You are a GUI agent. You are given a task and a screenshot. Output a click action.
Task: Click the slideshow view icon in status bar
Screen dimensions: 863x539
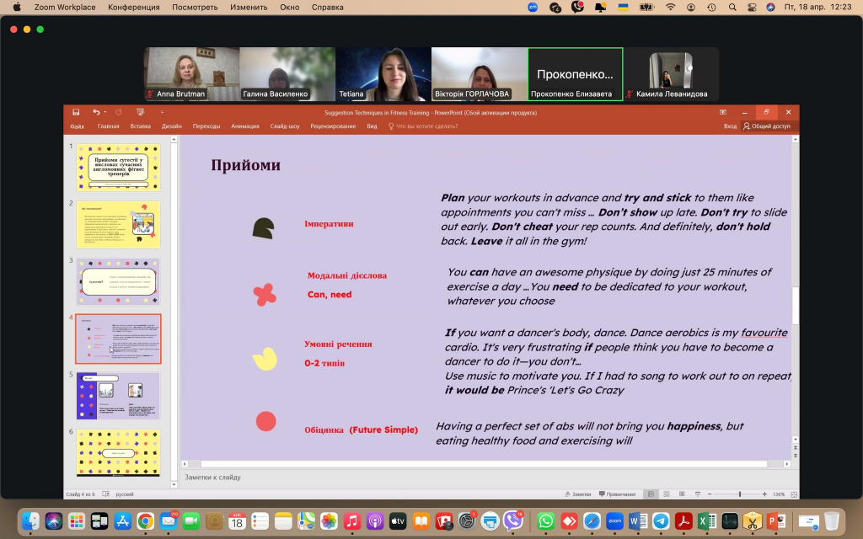pos(696,494)
